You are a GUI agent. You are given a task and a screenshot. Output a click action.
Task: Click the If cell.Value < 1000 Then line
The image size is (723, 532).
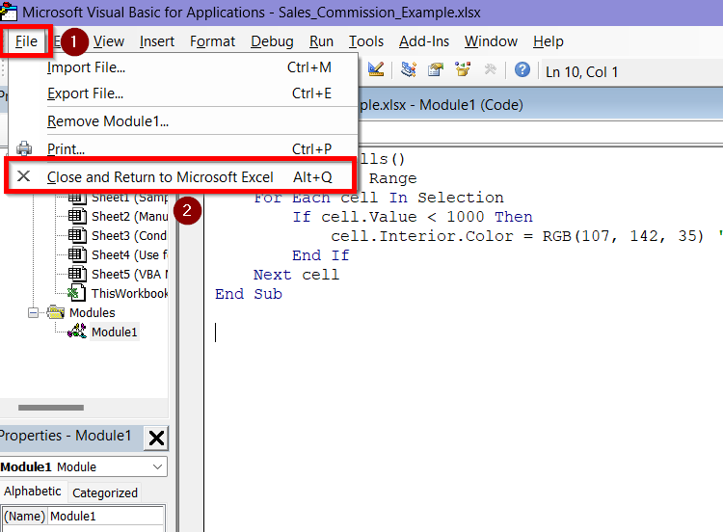[x=413, y=217]
